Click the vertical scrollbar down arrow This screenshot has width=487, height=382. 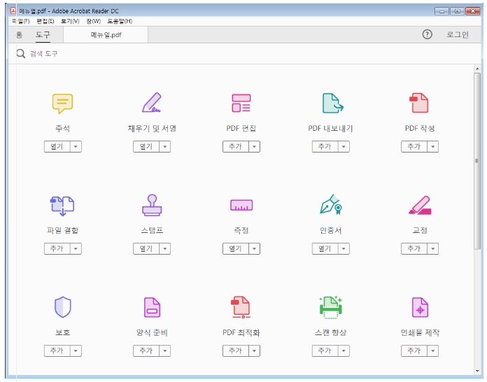(477, 371)
